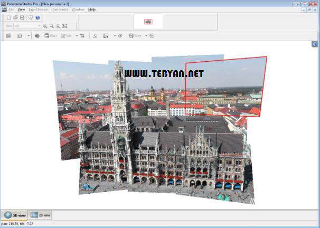The image size is (320, 228).
Task: Open the View zoom level combo box
Action: tap(27, 26)
